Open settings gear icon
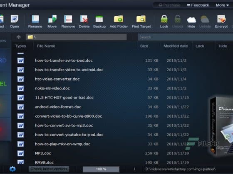 point(12,169)
